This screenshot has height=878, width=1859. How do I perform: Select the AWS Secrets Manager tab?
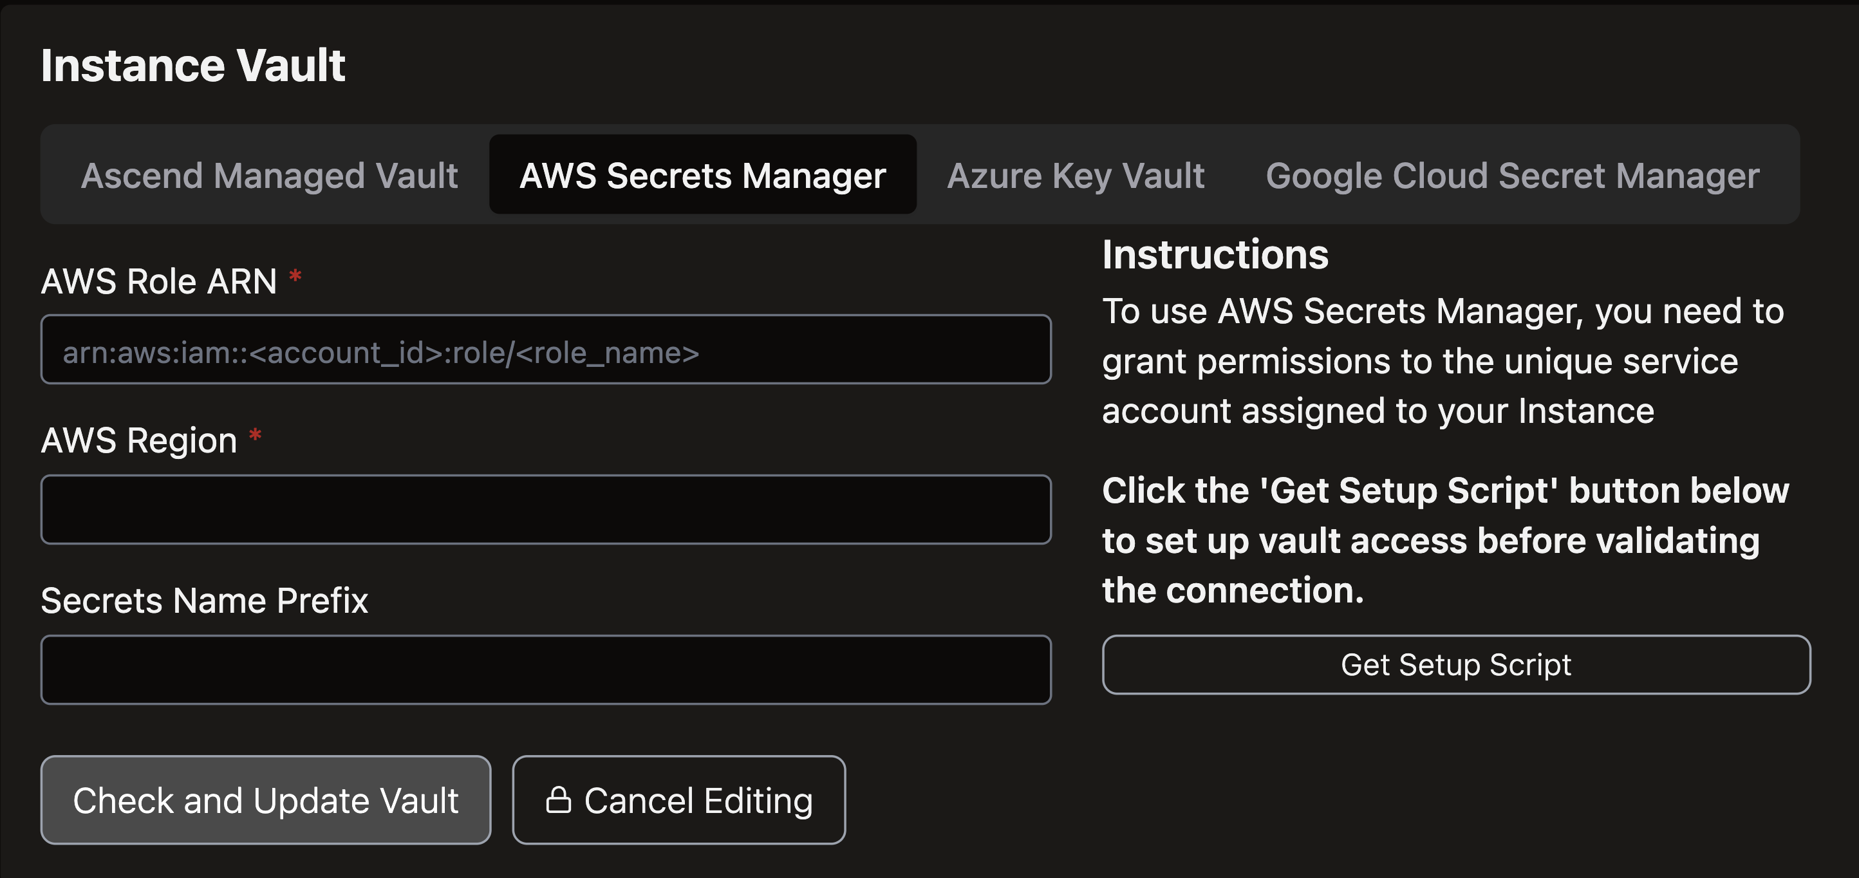point(702,175)
